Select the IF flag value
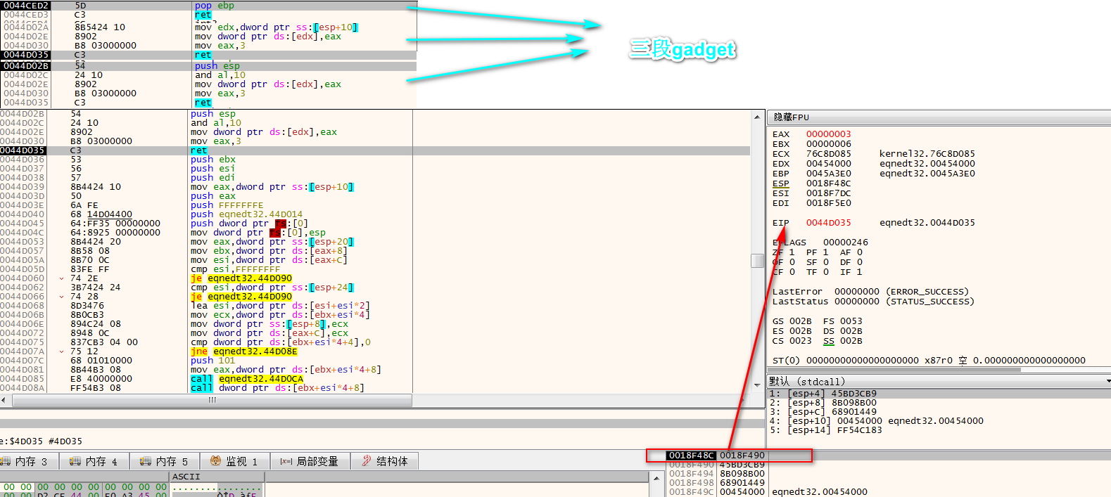The height and width of the screenshot is (497, 1111). pyautogui.click(x=859, y=272)
